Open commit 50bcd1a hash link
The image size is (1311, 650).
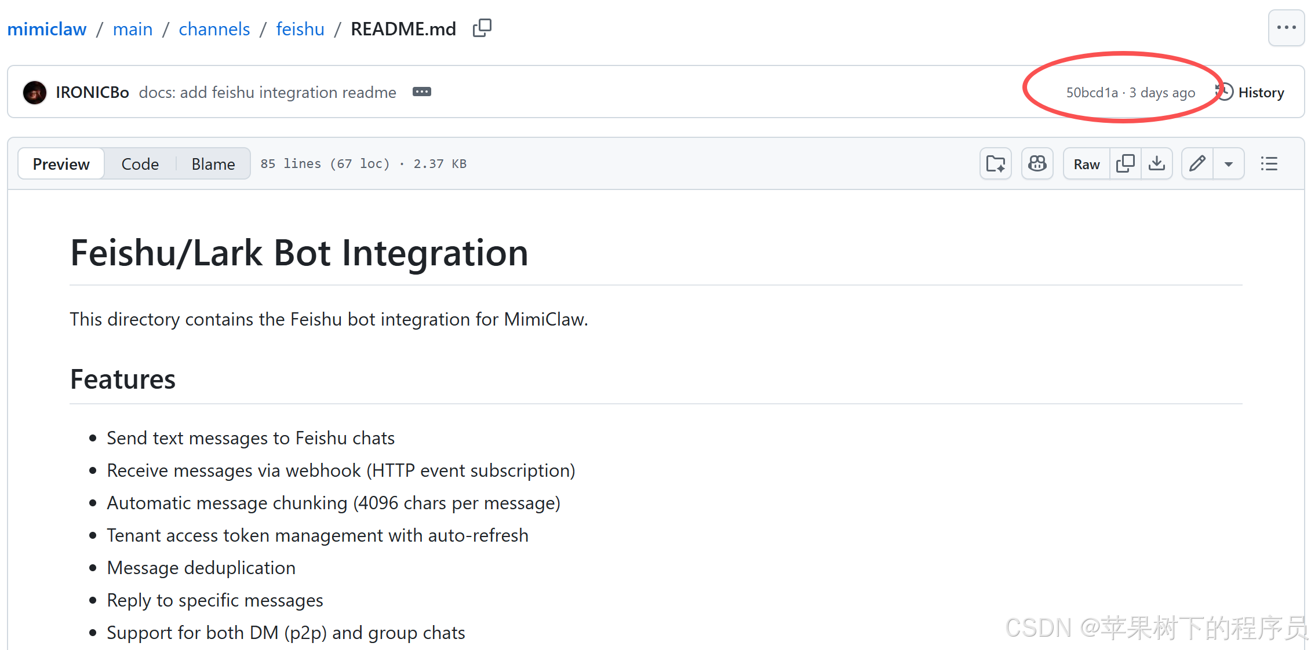pyautogui.click(x=1091, y=93)
